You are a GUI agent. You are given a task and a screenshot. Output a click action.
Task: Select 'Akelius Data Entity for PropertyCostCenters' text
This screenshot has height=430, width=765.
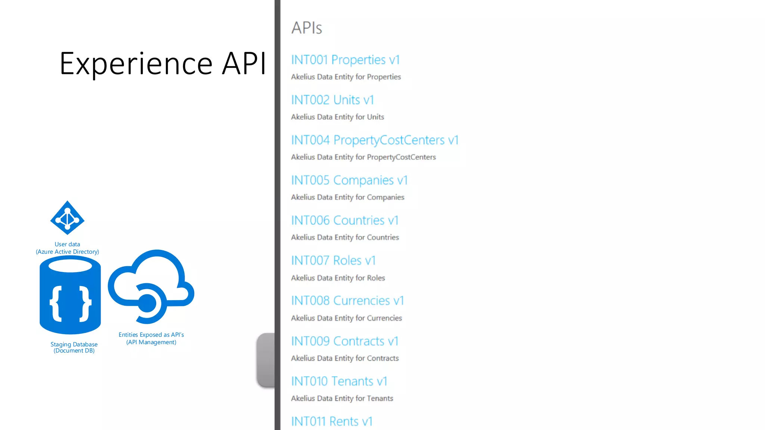pos(363,157)
